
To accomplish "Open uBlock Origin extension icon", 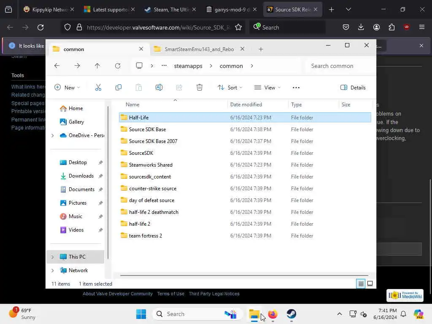I will (x=407, y=27).
